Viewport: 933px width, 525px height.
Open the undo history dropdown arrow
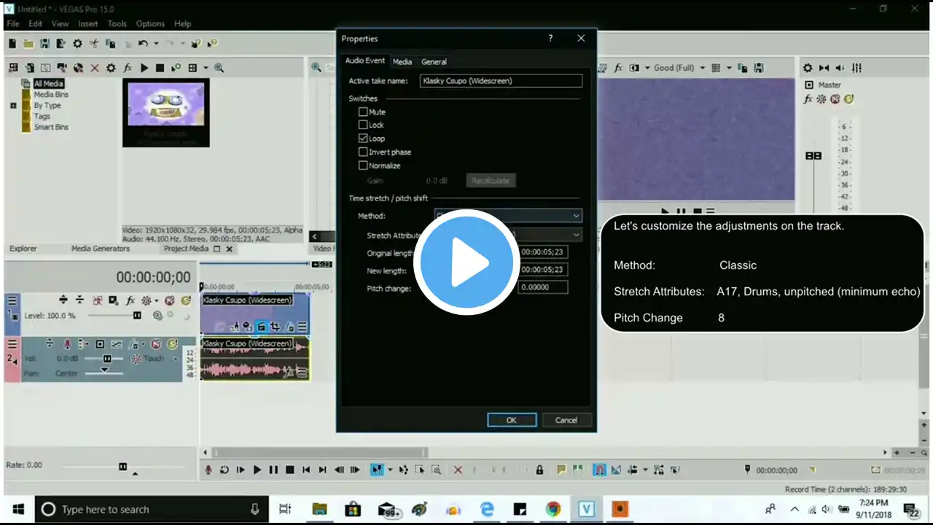pyautogui.click(x=155, y=44)
